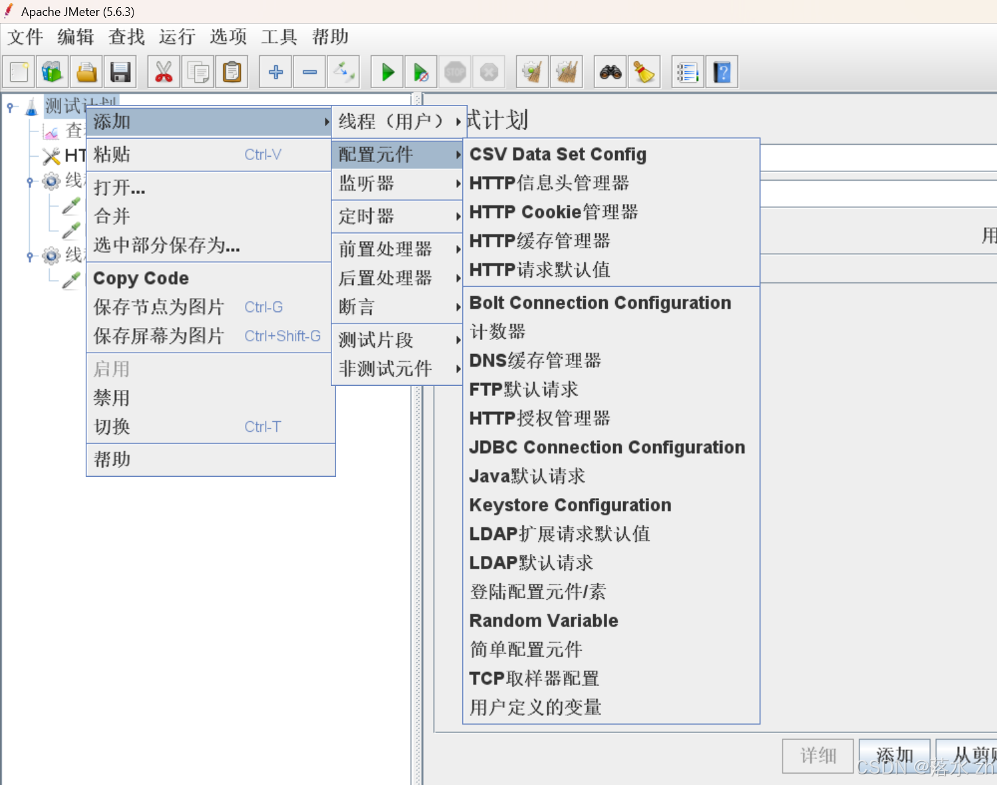Open the 文件 menu

coord(25,37)
